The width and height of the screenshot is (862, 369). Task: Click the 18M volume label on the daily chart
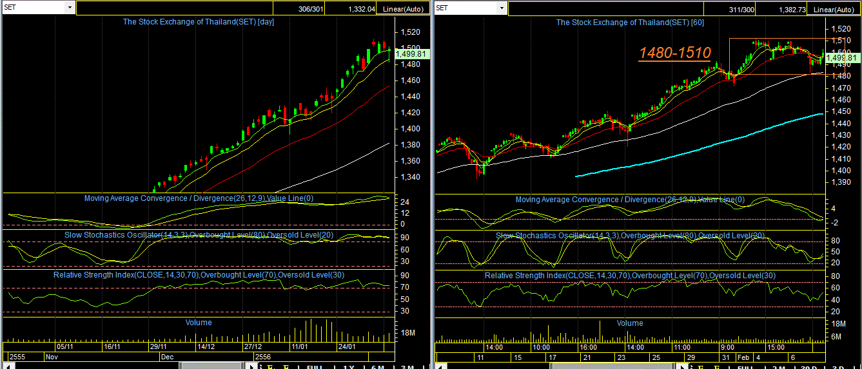coord(408,333)
